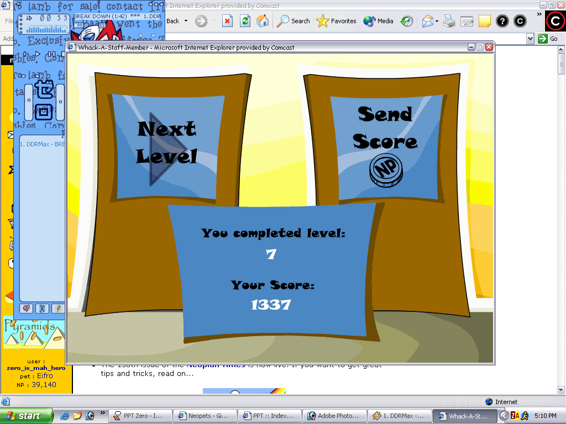The height and width of the screenshot is (424, 566).
Task: Switch to 1. DDRMax taskbar item
Action: tap(399, 416)
